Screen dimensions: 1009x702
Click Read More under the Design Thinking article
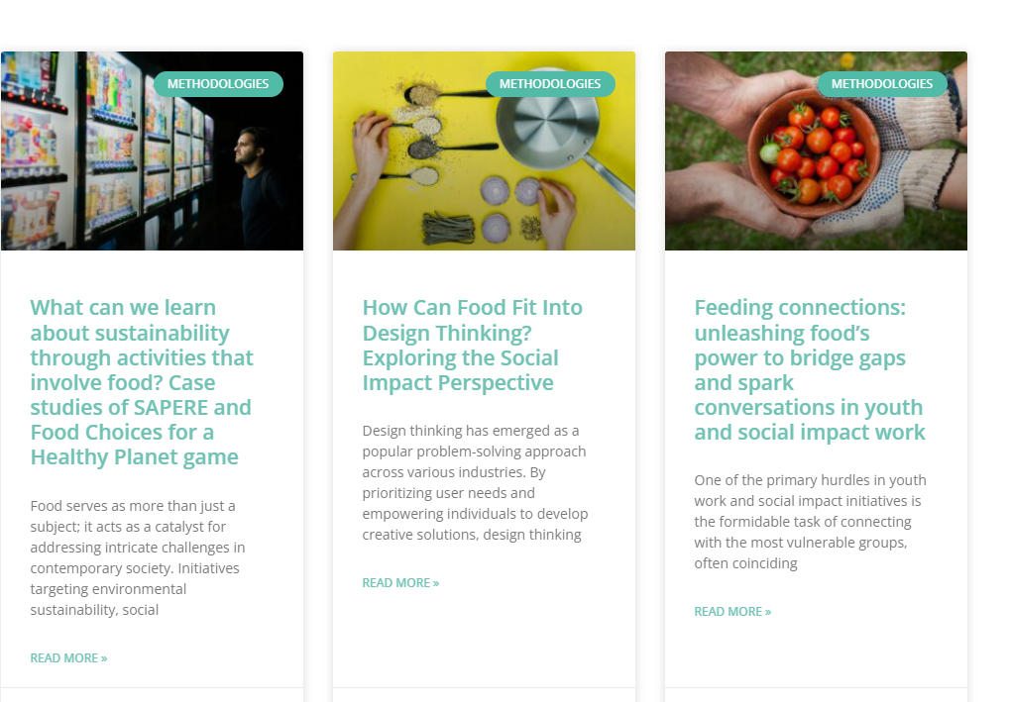tap(400, 582)
